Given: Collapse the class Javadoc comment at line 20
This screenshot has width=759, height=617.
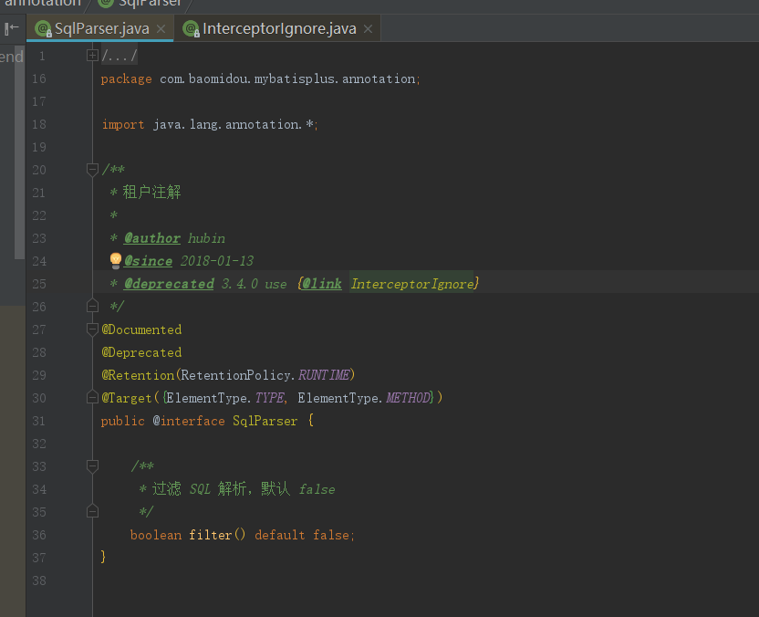Looking at the screenshot, I should (92, 169).
